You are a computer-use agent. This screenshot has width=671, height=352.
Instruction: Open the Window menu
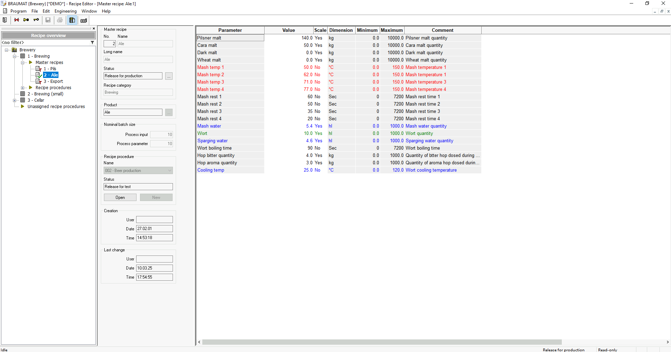[89, 11]
